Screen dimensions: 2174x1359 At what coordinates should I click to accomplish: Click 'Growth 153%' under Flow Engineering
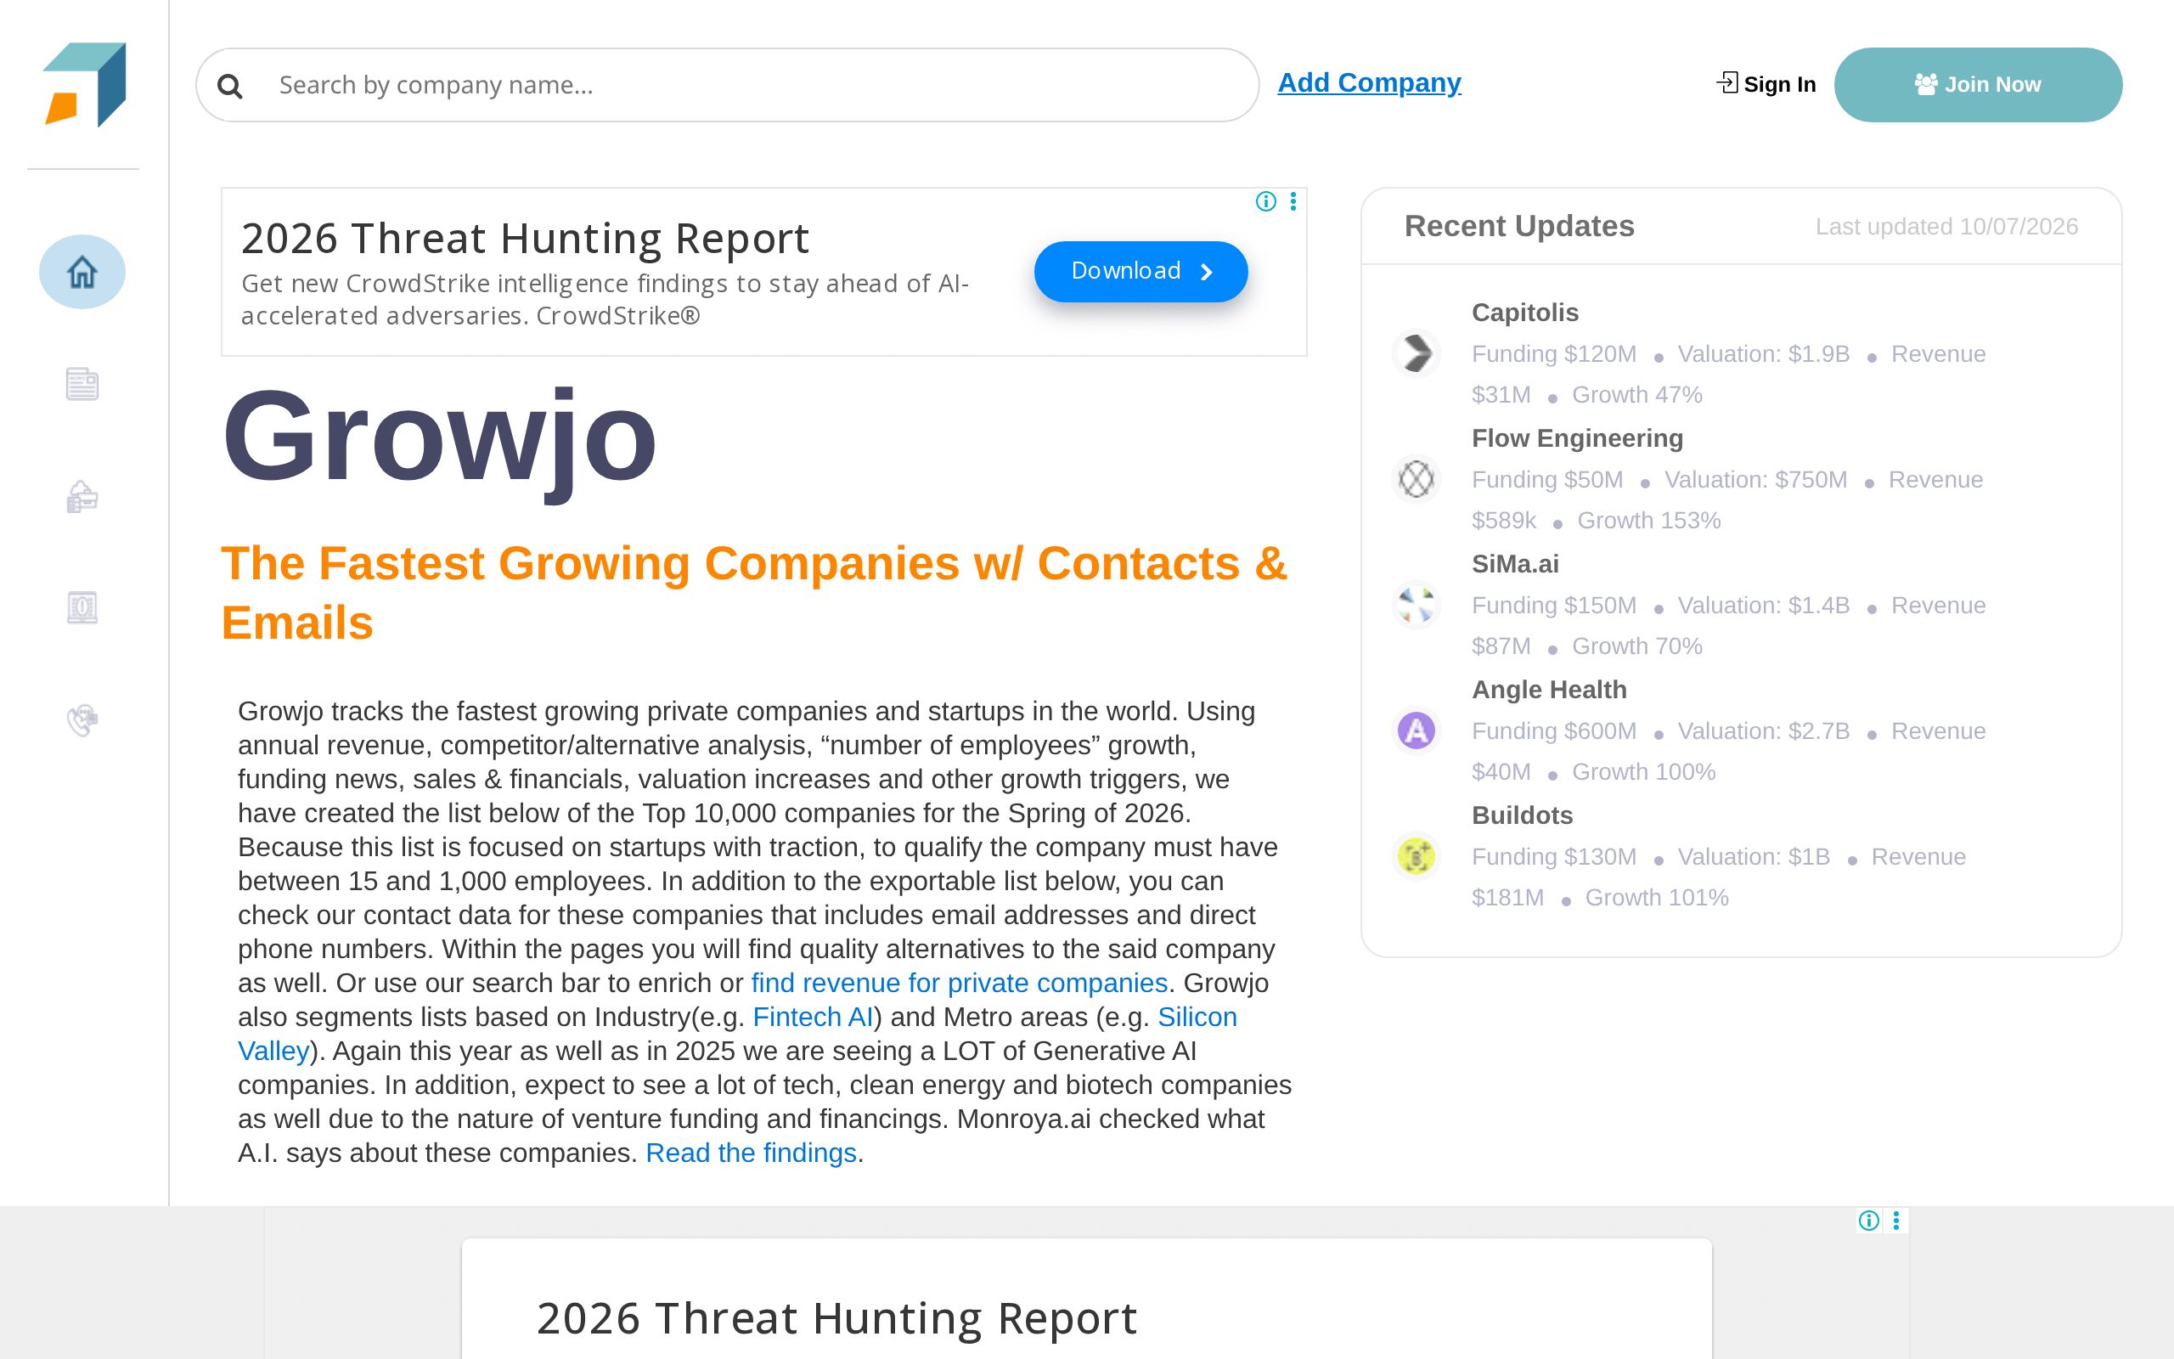click(1648, 521)
